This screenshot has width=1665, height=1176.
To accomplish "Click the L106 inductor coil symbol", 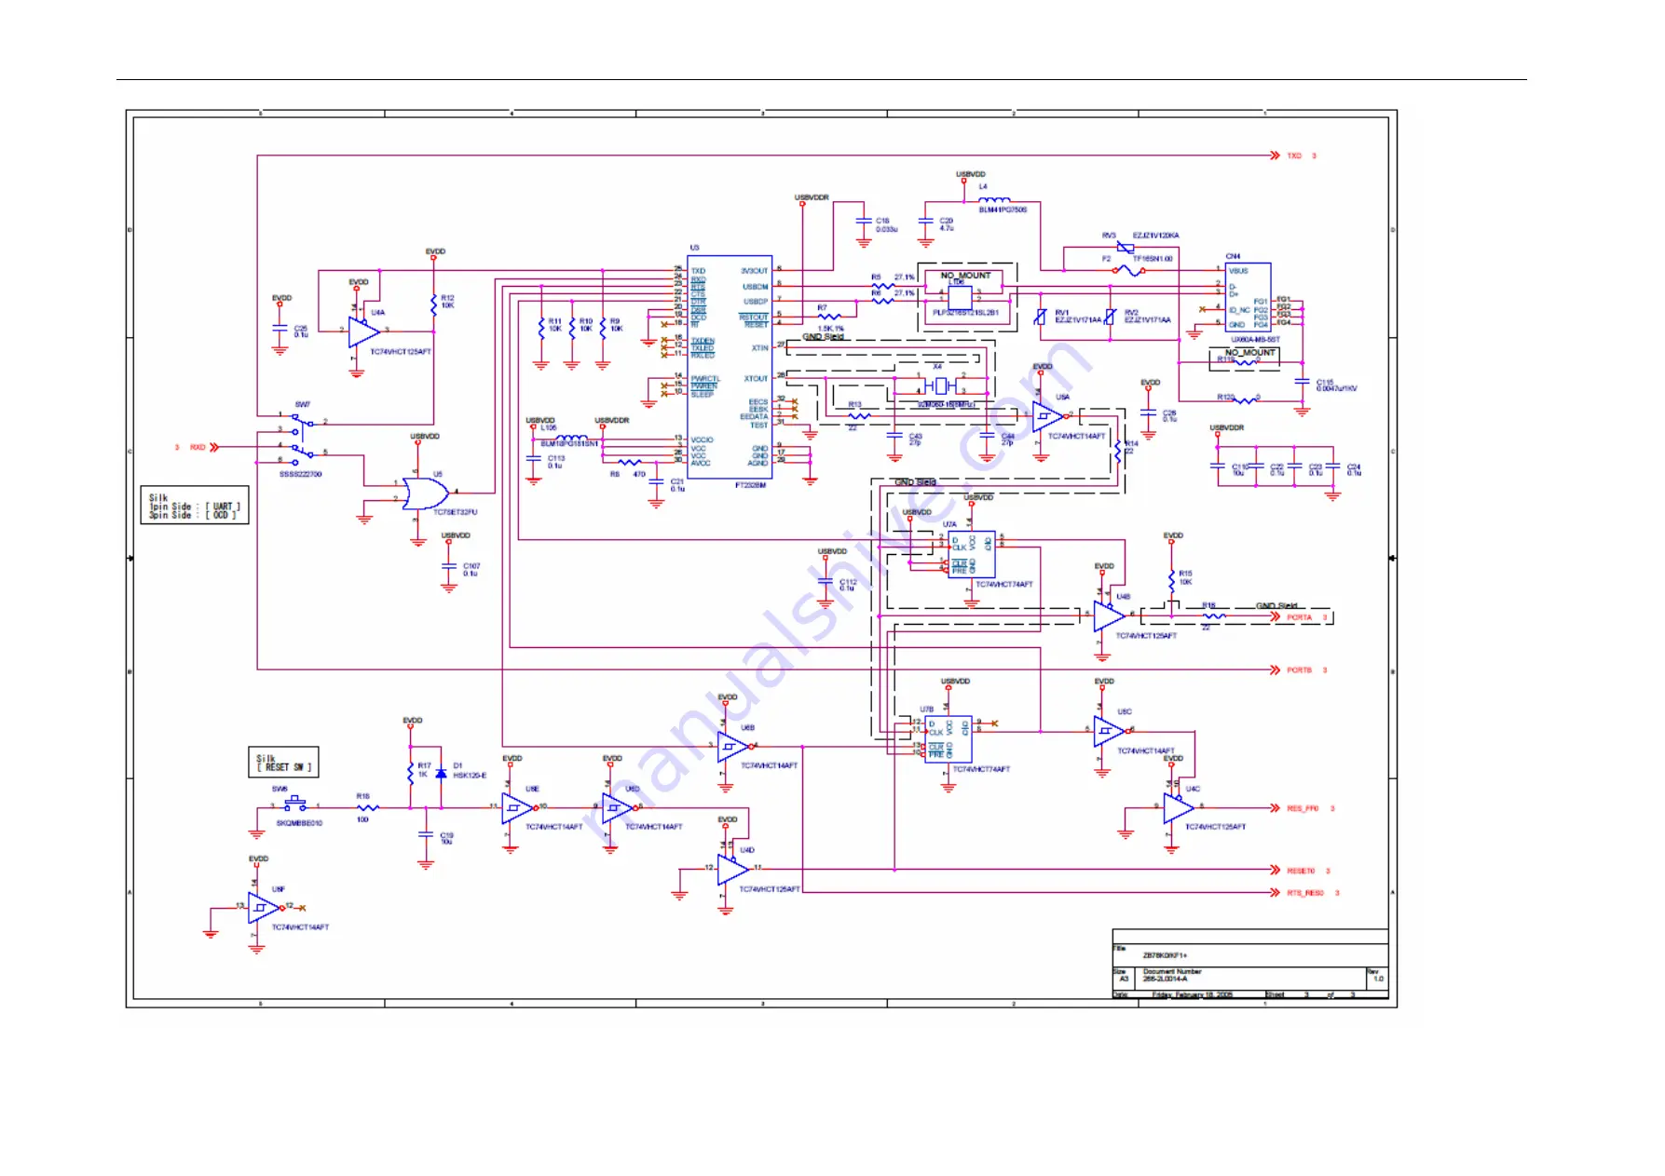I will tap(571, 437).
